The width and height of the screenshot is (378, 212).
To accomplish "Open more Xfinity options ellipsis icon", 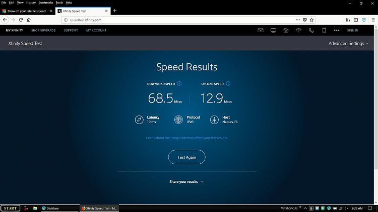I will pyautogui.click(x=337, y=30).
